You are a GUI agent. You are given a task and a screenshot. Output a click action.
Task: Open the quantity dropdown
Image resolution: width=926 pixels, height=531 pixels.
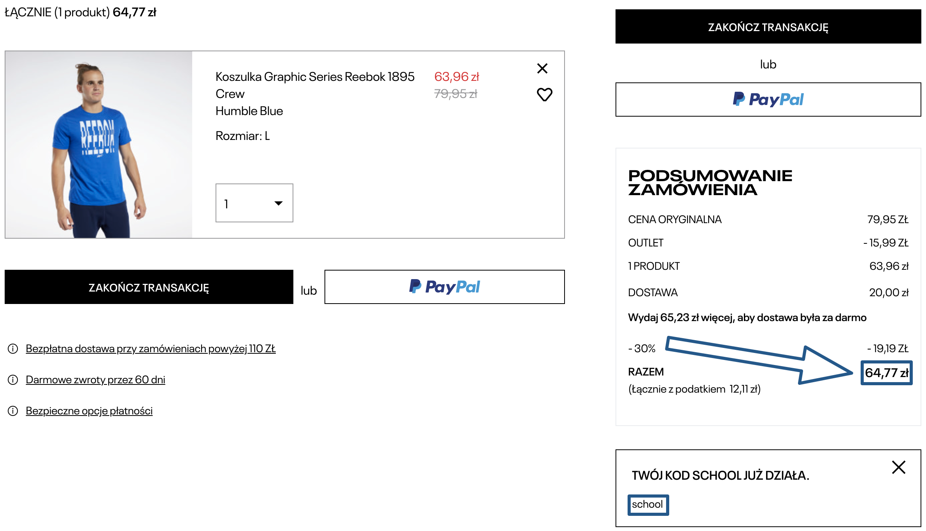pos(254,203)
